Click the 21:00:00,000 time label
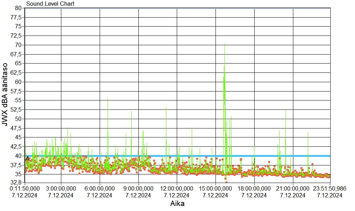This screenshot has width=355, height=211. [293, 188]
